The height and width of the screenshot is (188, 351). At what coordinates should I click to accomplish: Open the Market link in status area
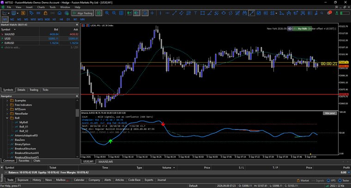(303, 181)
